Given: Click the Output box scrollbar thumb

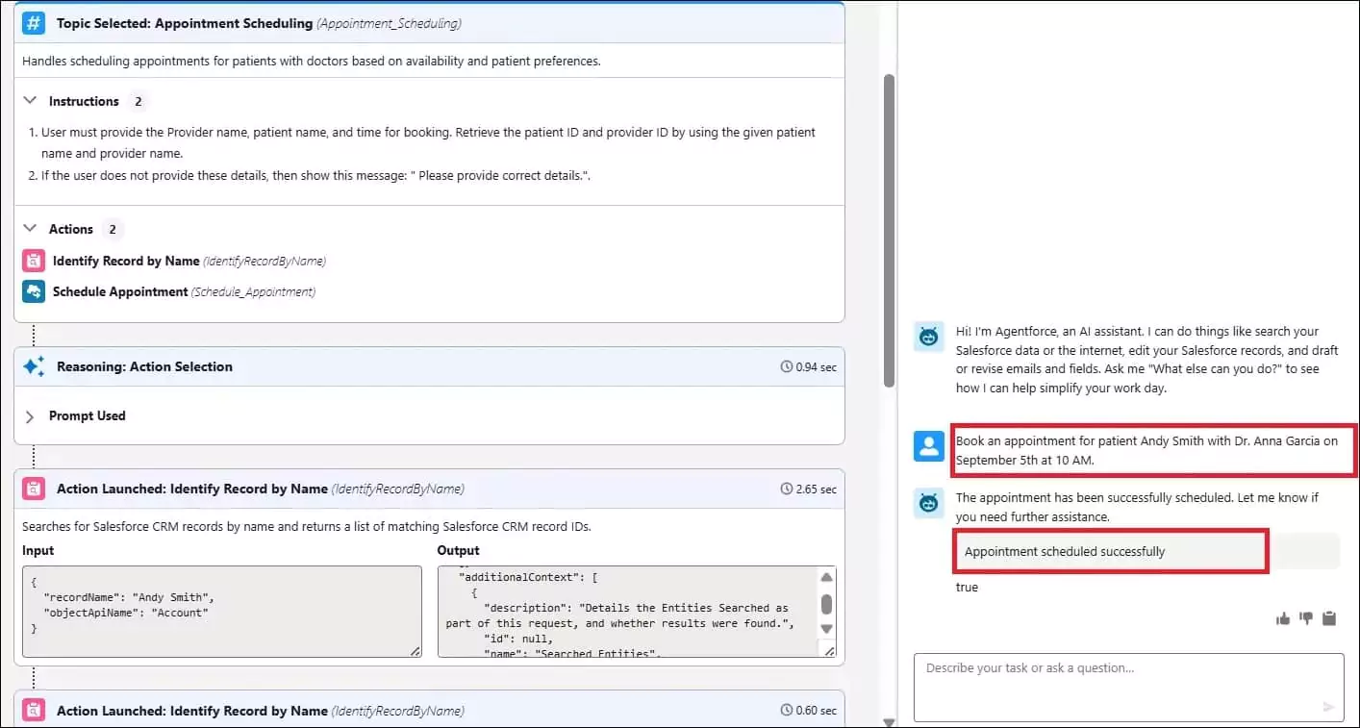Looking at the screenshot, I should point(825,603).
